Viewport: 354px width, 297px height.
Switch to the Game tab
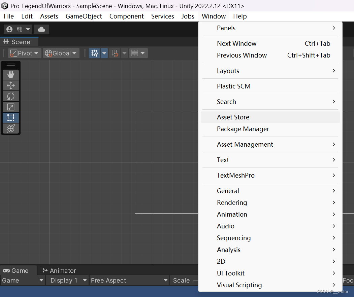tap(19, 271)
